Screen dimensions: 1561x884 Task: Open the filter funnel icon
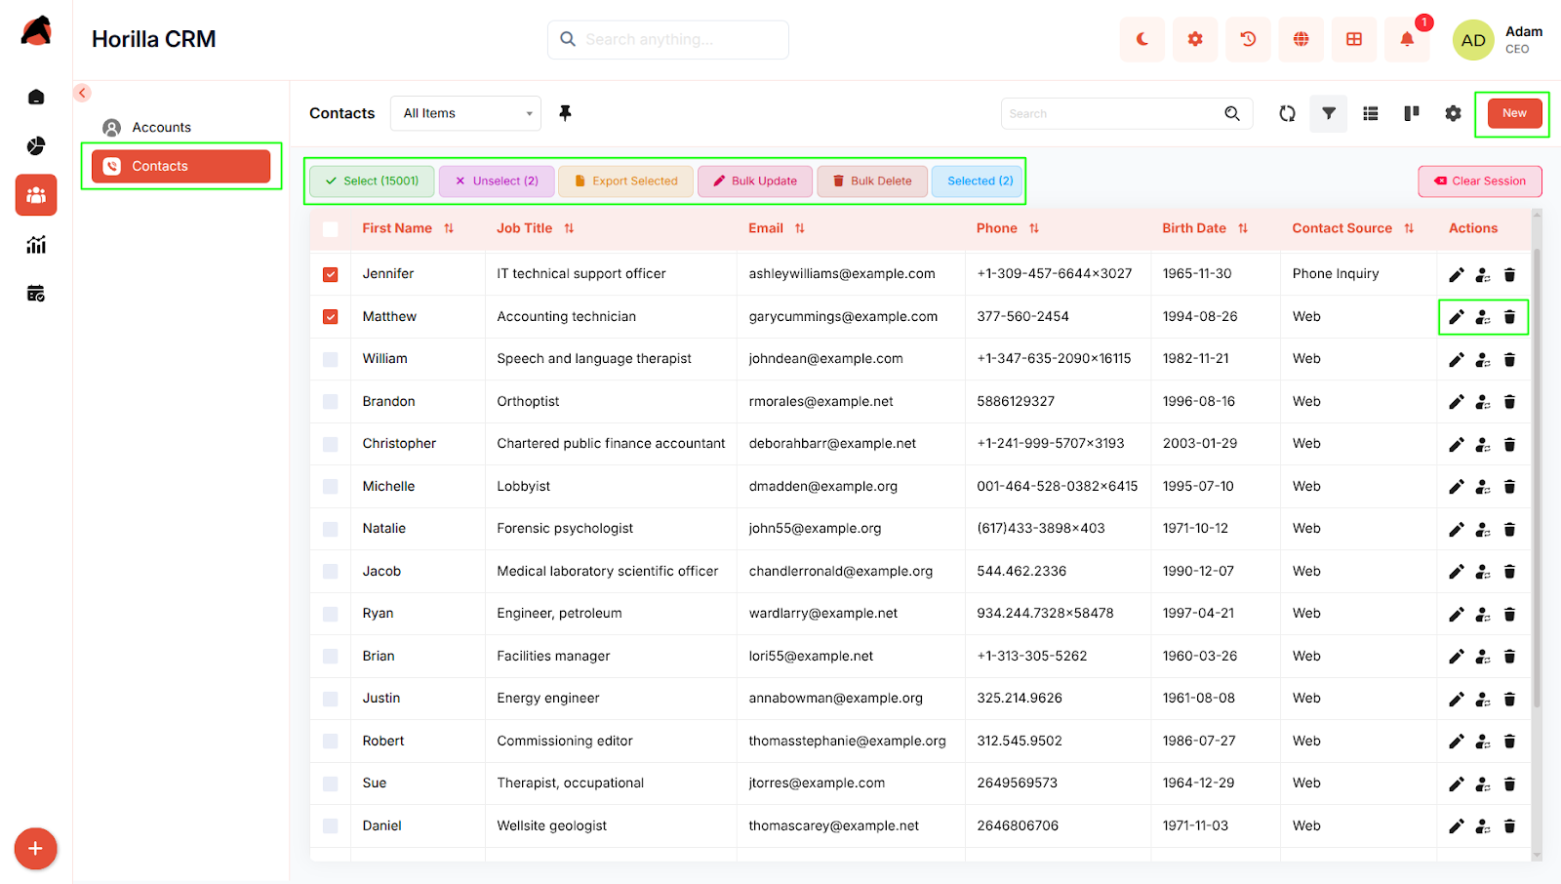1328,114
